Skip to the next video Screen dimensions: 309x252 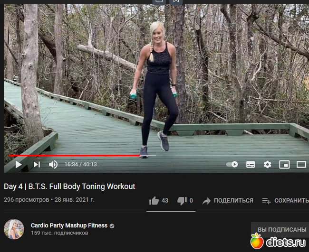point(37,165)
